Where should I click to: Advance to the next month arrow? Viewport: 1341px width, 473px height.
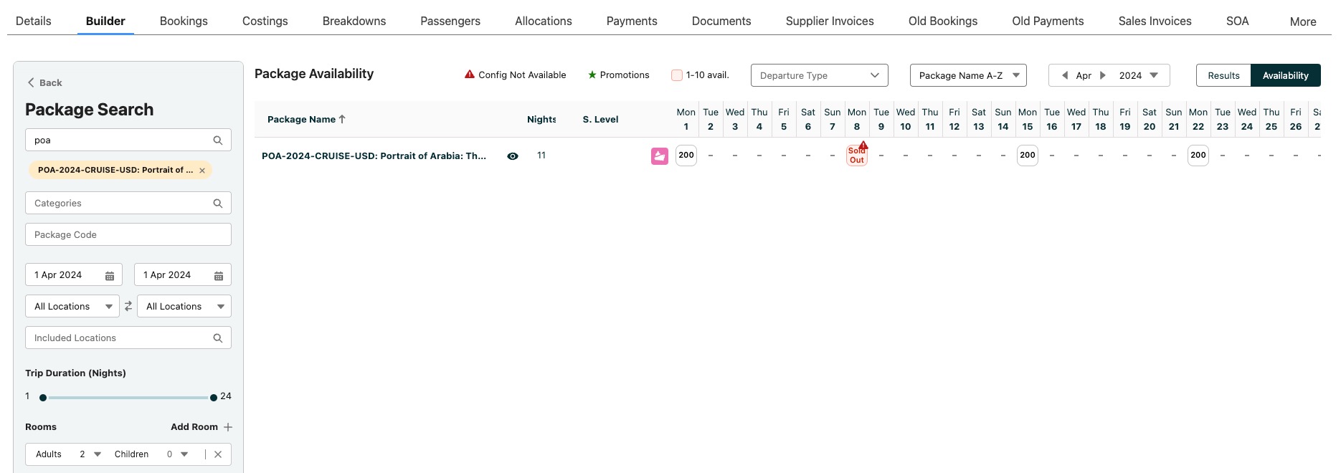[1103, 75]
